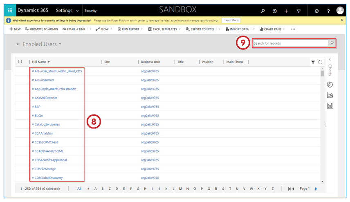The width and height of the screenshot is (350, 202).
Task: Expand the Enabled Users view dropdown
Action: pos(60,44)
